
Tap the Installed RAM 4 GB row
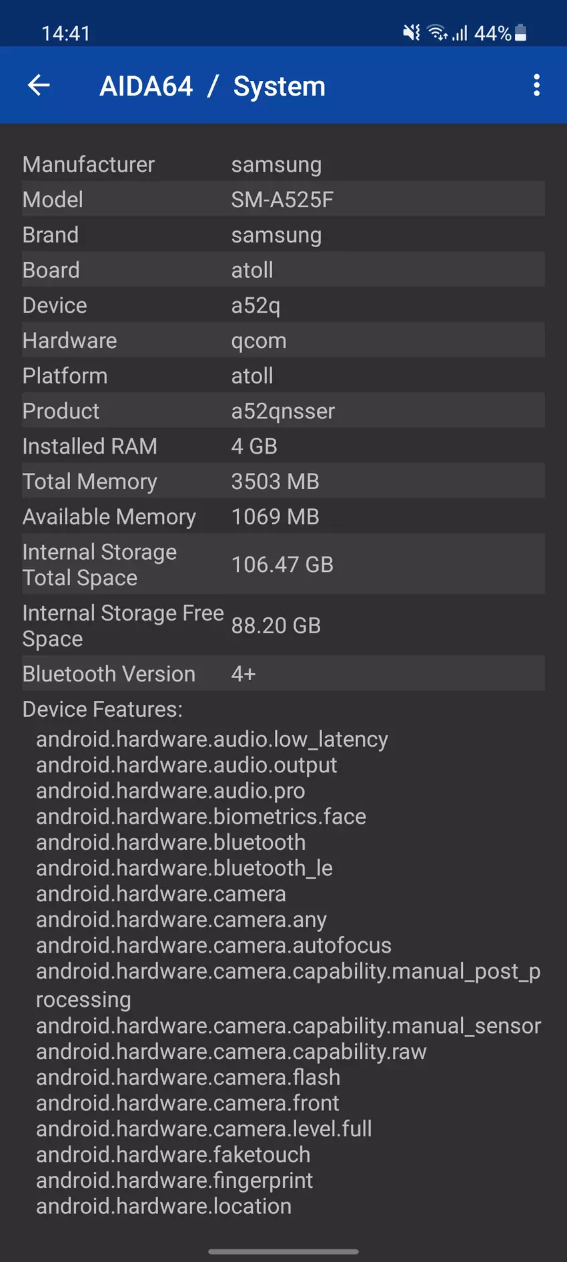click(283, 446)
